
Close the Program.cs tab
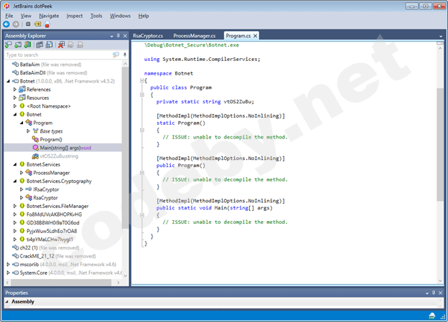coord(254,35)
